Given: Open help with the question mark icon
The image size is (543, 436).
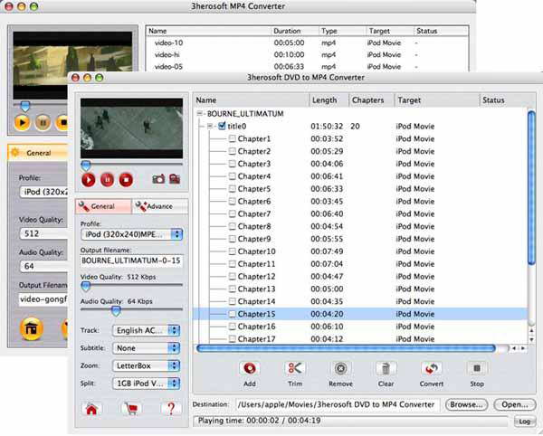Looking at the screenshot, I should tap(171, 409).
